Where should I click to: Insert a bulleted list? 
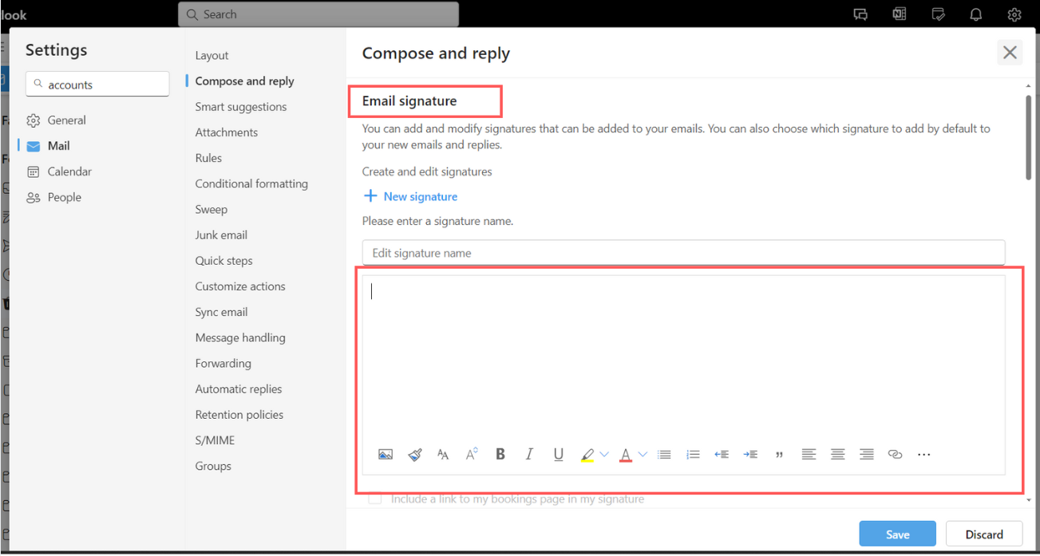(x=664, y=455)
